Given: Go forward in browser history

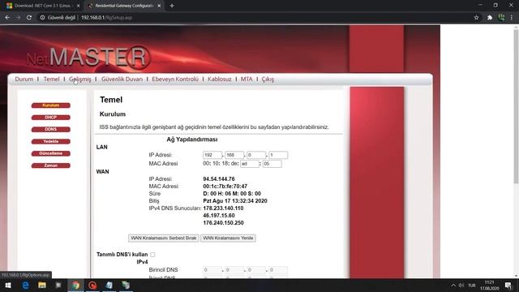Looking at the screenshot, I should pos(18,18).
